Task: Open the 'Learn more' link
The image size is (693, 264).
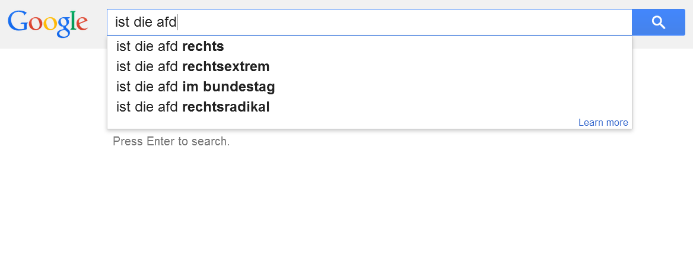Action: [603, 123]
